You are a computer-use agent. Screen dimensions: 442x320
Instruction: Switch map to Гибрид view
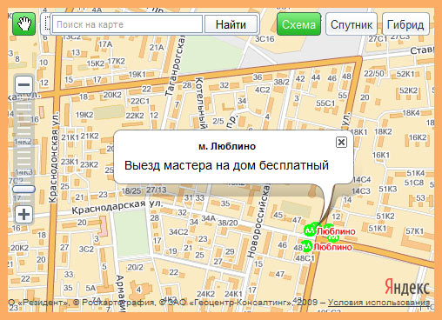click(405, 24)
